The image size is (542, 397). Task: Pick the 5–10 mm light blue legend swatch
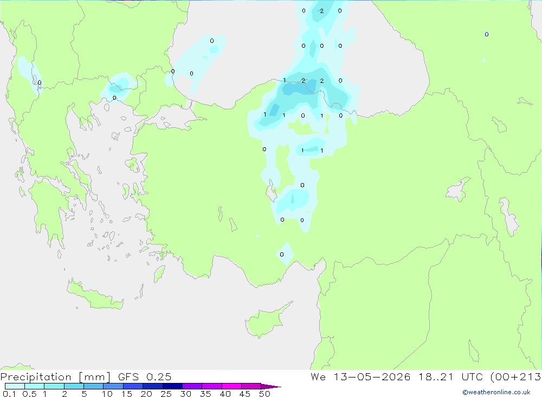point(93,386)
